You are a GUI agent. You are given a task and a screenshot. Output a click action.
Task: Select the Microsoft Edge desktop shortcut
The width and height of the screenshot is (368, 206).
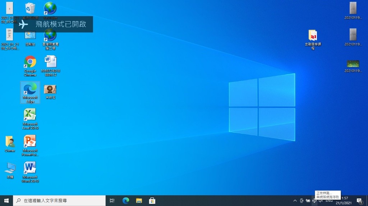click(x=30, y=92)
